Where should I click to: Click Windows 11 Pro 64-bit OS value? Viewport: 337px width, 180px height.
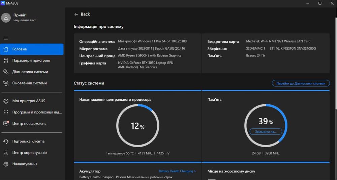pos(152,41)
